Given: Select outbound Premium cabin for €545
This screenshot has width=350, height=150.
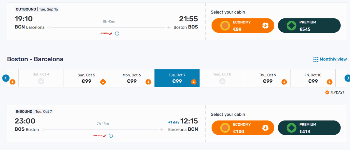Looking at the screenshot, I should pyautogui.click(x=309, y=26).
